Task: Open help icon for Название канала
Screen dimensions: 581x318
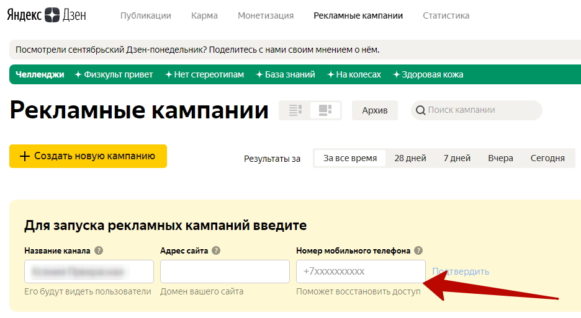Action: (x=99, y=250)
